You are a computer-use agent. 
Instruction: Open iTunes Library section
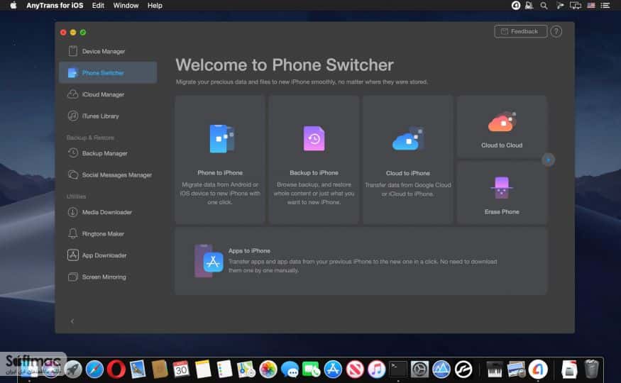tap(108, 116)
